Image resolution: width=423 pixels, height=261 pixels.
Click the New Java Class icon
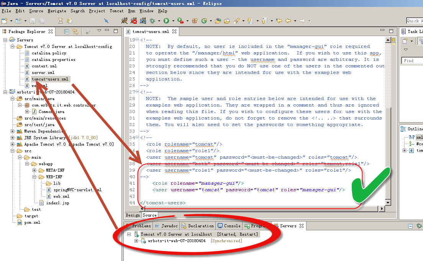(x=204, y=21)
